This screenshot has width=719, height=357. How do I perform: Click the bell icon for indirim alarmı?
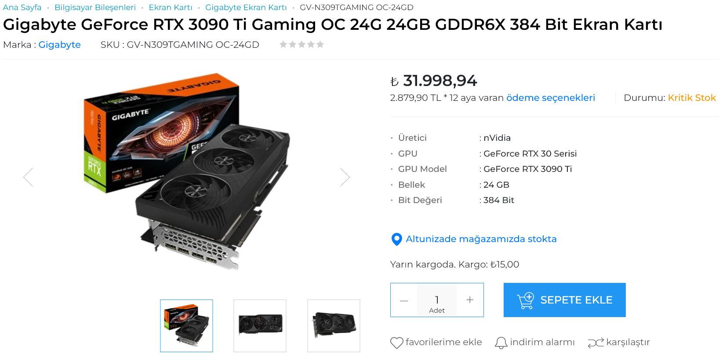(501, 343)
